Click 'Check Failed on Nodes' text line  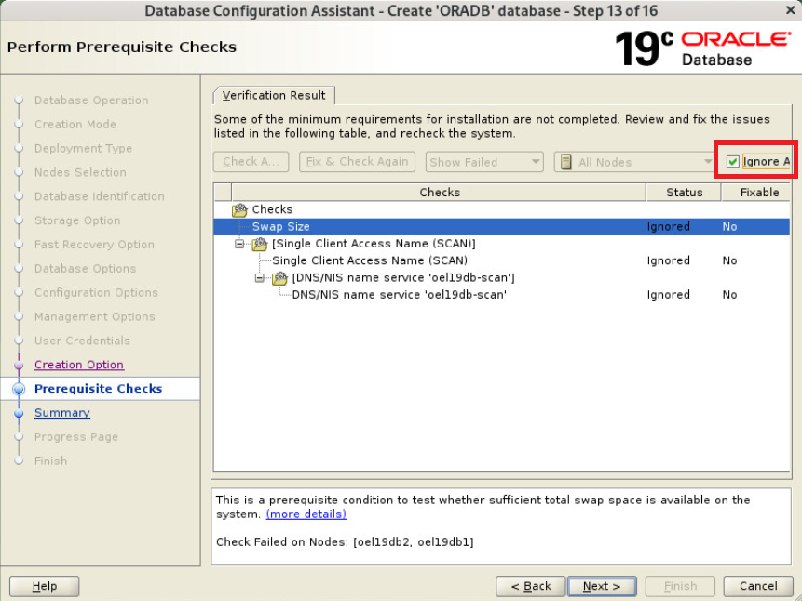pos(345,542)
